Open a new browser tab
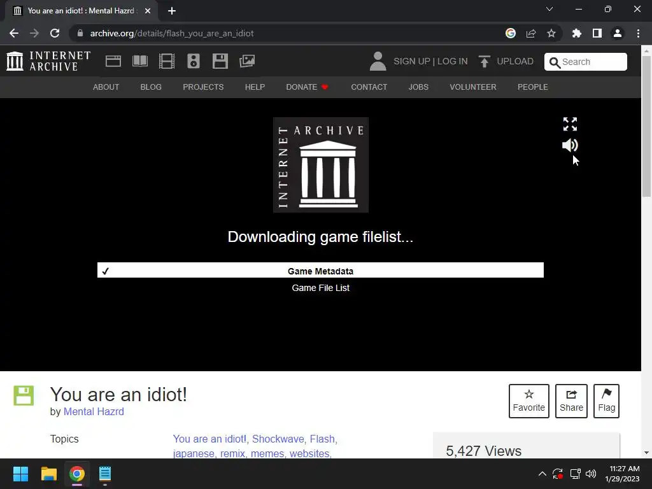Image resolution: width=652 pixels, height=489 pixels. point(172,11)
